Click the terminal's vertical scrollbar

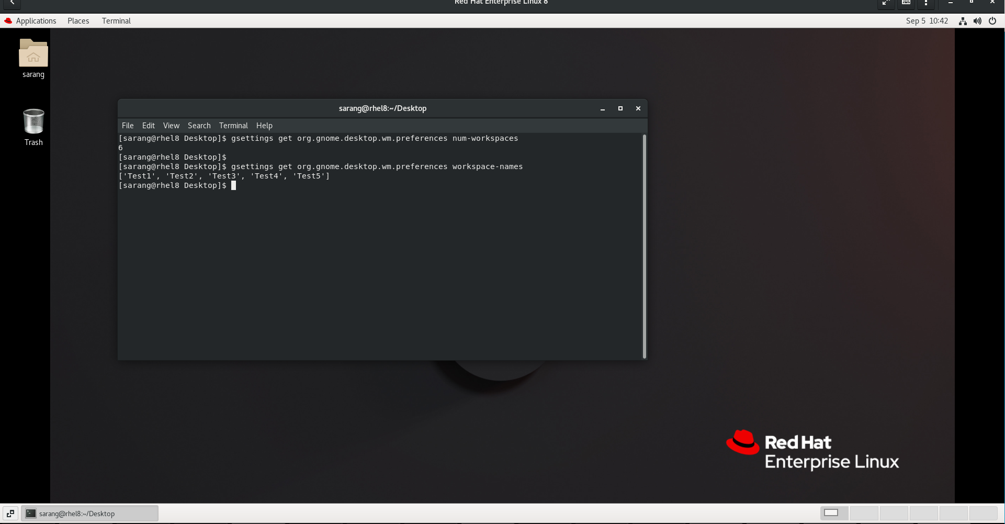tap(645, 246)
